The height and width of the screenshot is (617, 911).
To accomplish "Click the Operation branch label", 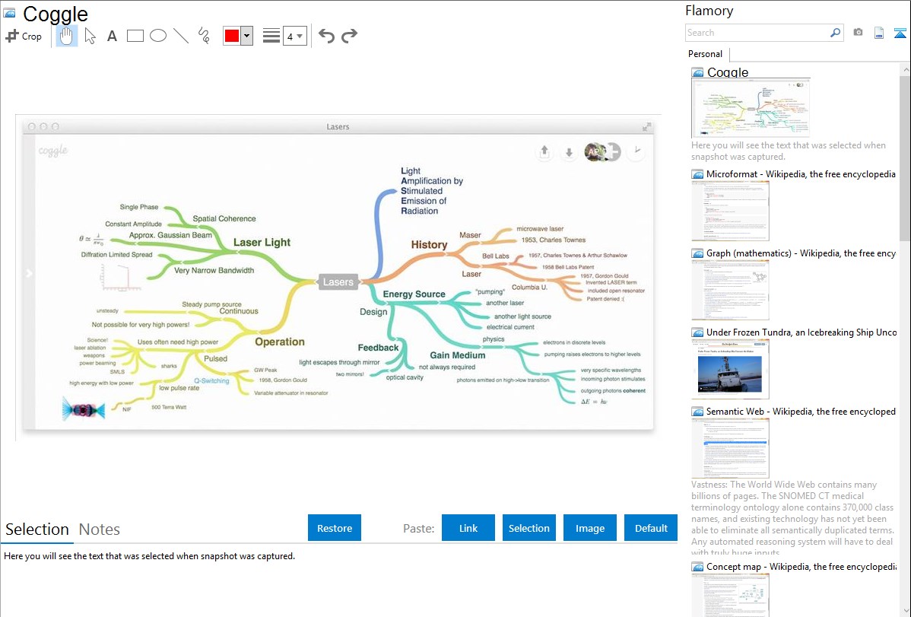I will point(279,342).
